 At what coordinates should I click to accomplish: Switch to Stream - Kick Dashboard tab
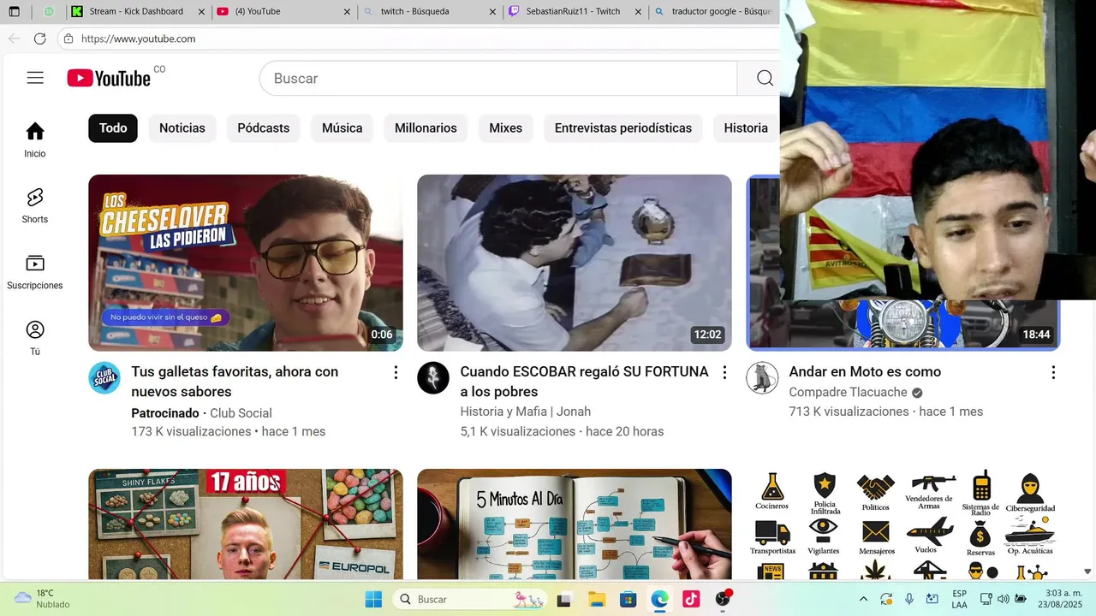(137, 11)
